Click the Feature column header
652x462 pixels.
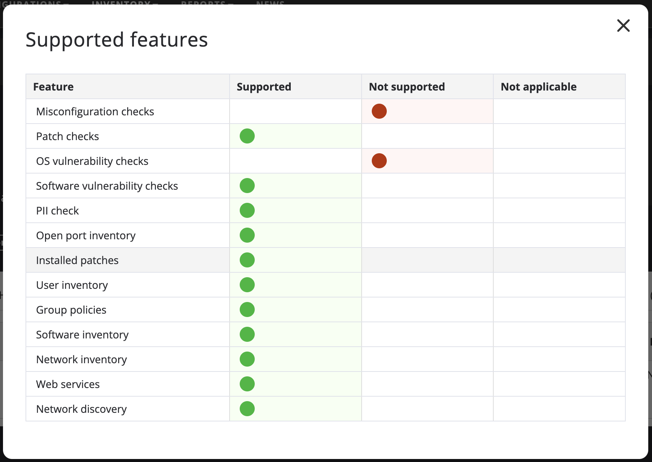[53, 87]
